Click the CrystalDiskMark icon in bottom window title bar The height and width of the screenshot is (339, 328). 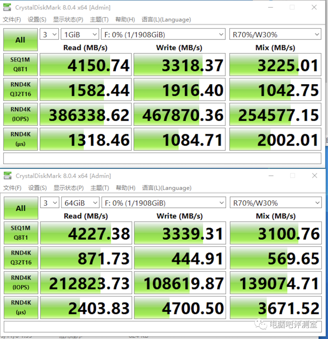[x=7, y=176]
